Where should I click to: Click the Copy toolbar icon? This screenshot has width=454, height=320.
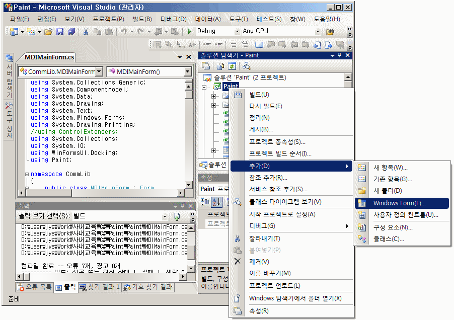coord(97,32)
